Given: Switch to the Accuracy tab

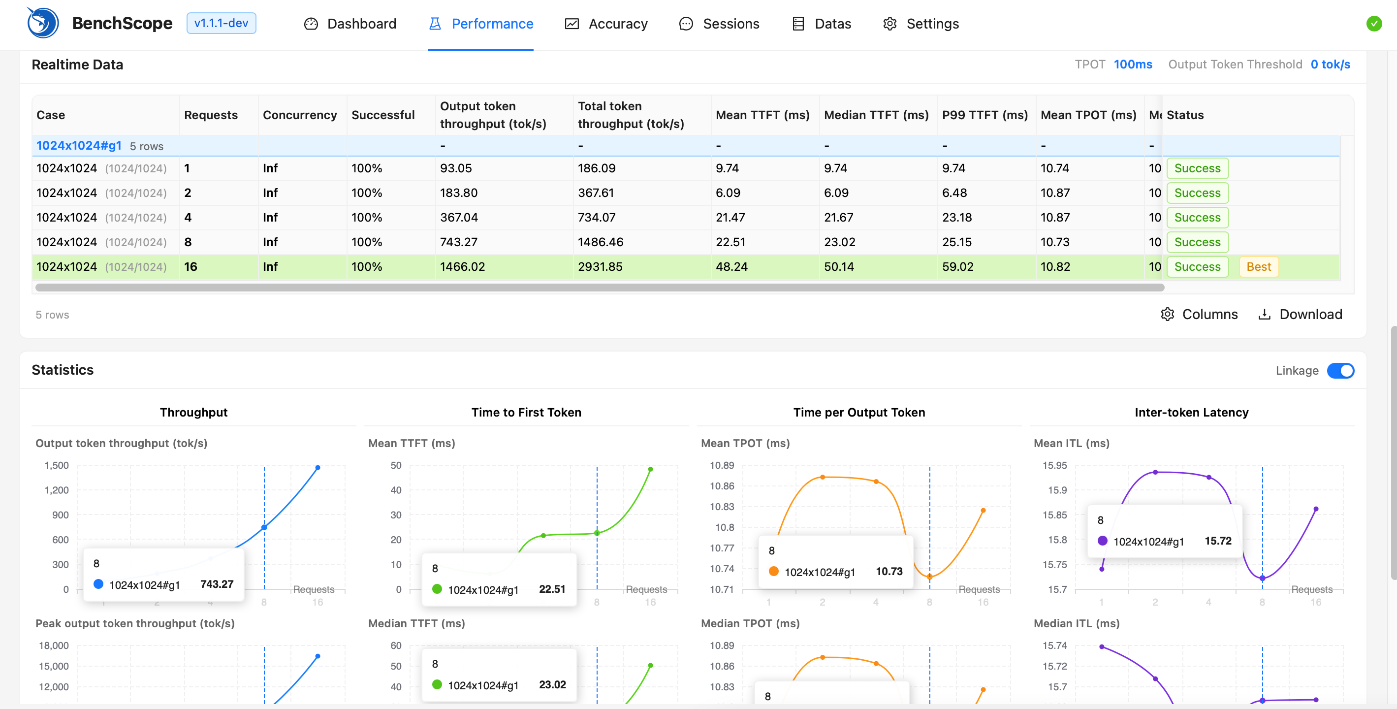Looking at the screenshot, I should tap(606, 24).
